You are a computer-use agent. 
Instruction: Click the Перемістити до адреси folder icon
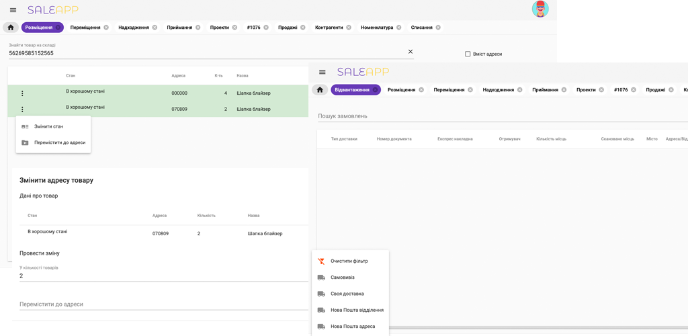click(25, 142)
